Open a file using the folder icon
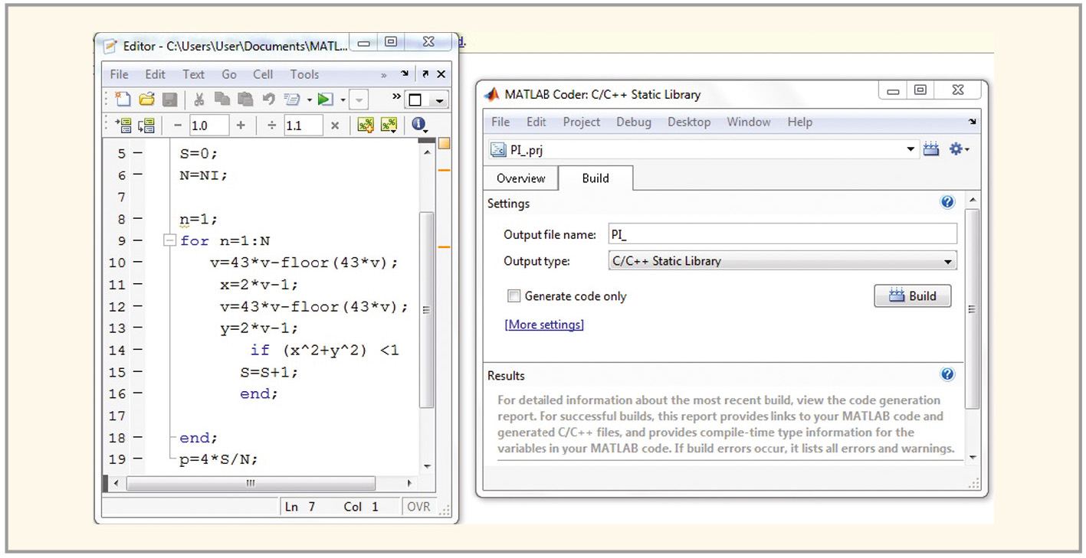The width and height of the screenshot is (1086, 558). [146, 100]
